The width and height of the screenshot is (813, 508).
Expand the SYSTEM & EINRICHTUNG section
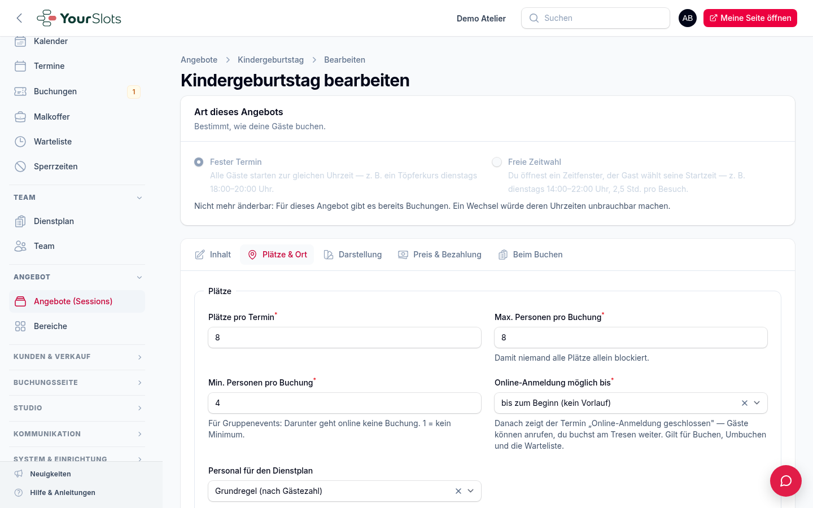(x=77, y=458)
